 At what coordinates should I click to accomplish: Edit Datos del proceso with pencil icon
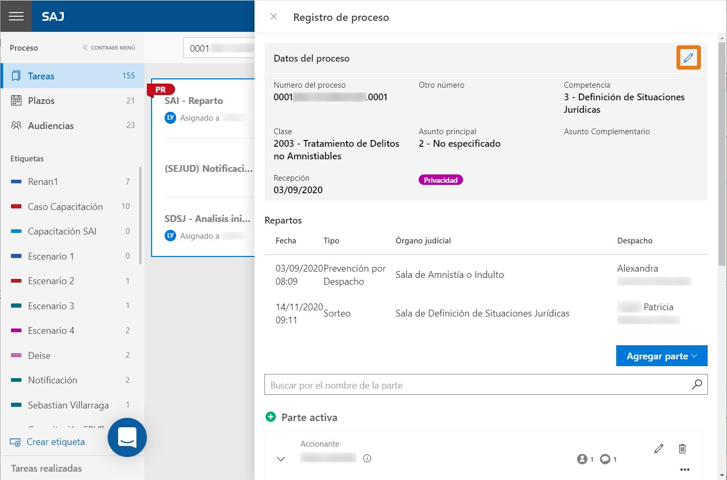(x=688, y=57)
